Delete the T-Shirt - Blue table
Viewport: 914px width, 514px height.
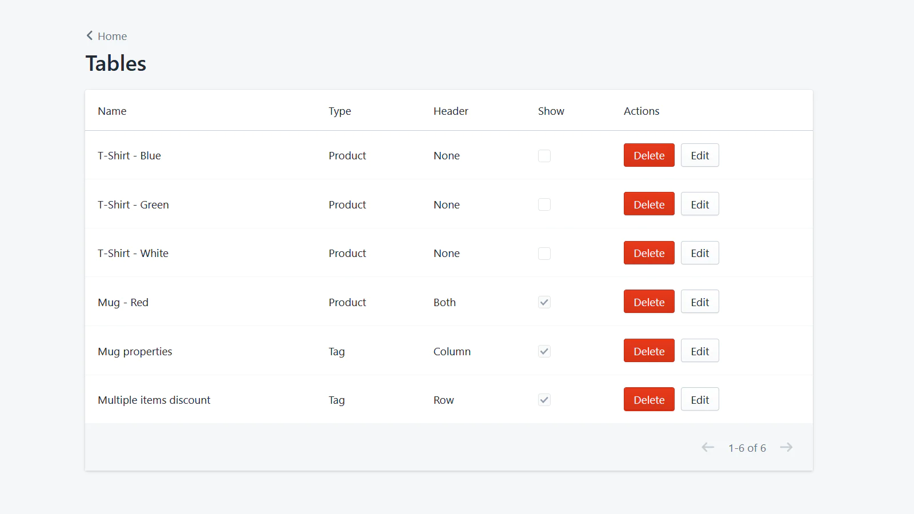[x=649, y=155]
